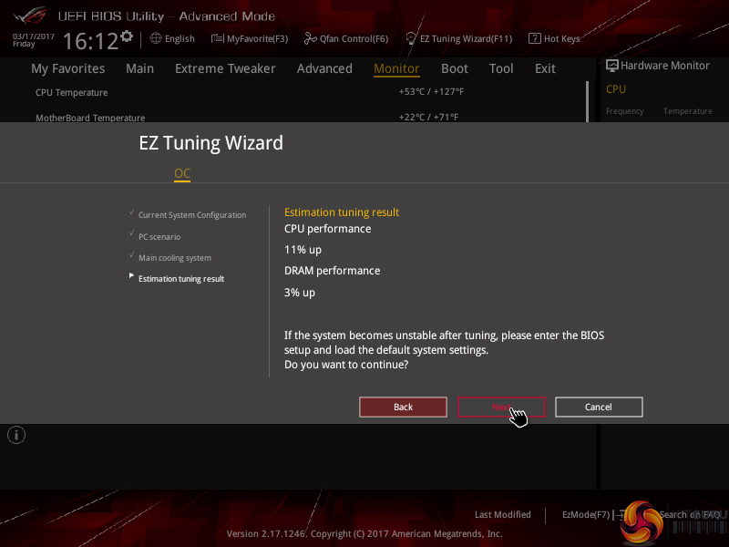Select the OC tab in wizard
The image size is (729, 547).
[x=182, y=173]
